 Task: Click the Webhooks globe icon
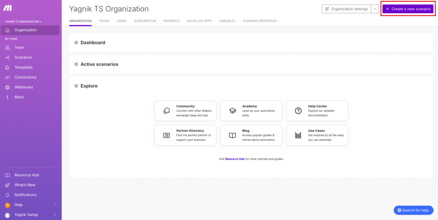click(8, 87)
